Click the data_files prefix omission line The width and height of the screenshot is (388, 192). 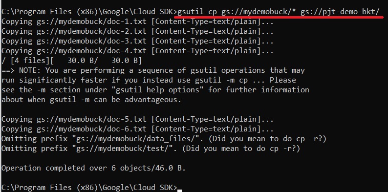click(164, 139)
